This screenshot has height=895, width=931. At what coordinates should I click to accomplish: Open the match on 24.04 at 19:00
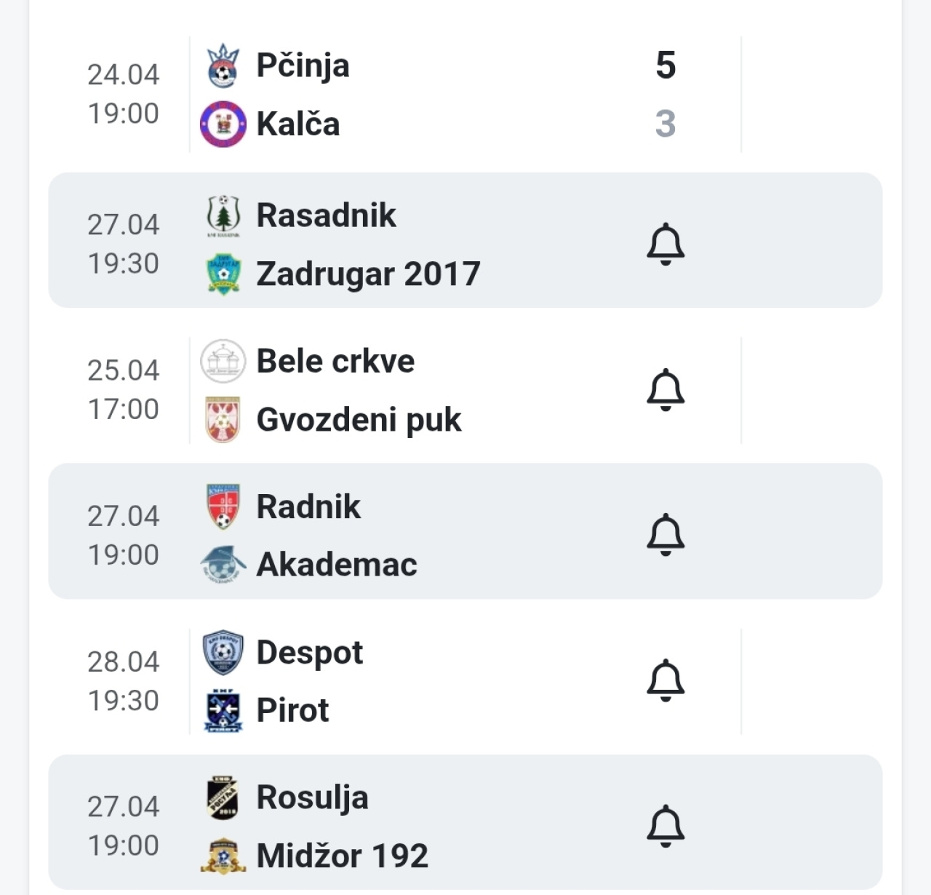point(123,95)
